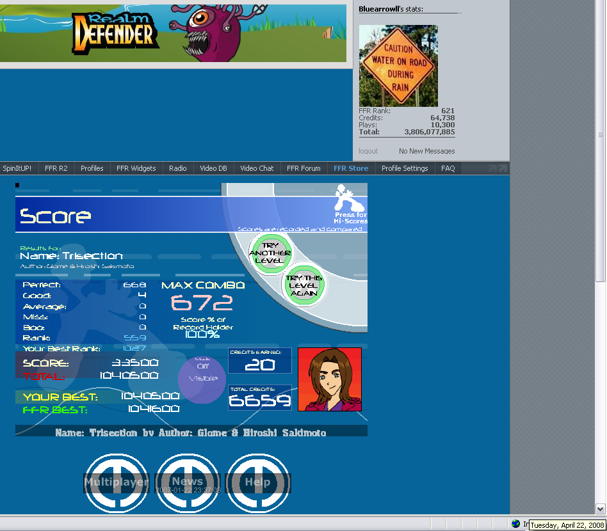Open the FAQ menu item
Viewport: 607px width, 531px height.
pos(448,168)
